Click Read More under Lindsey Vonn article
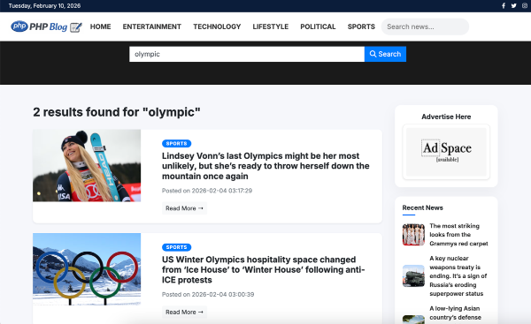This screenshot has width=531, height=324. tap(184, 208)
